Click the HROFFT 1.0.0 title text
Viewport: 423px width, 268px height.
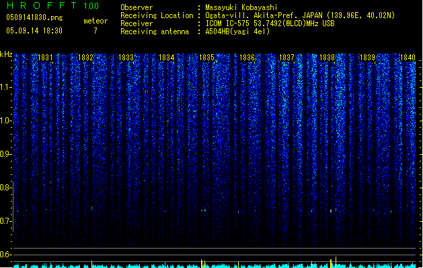pyautogui.click(x=53, y=5)
